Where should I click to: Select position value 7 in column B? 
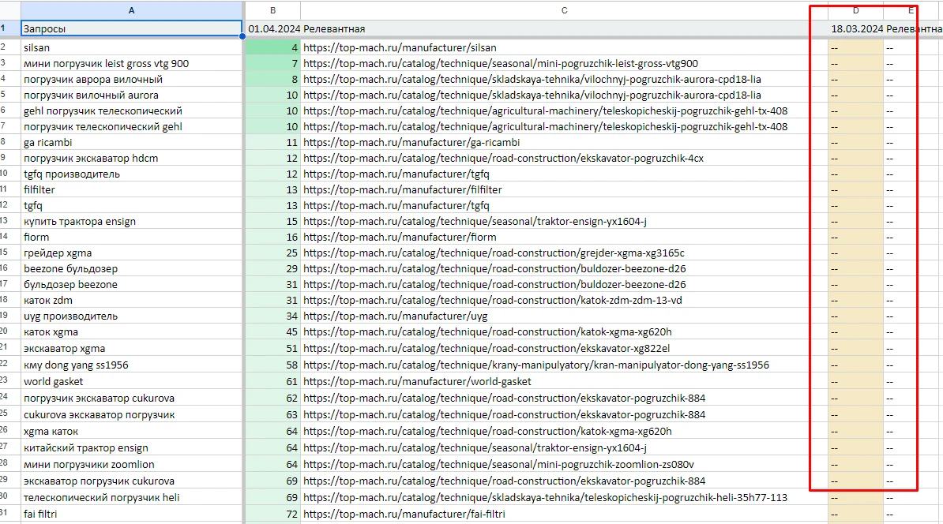273,63
